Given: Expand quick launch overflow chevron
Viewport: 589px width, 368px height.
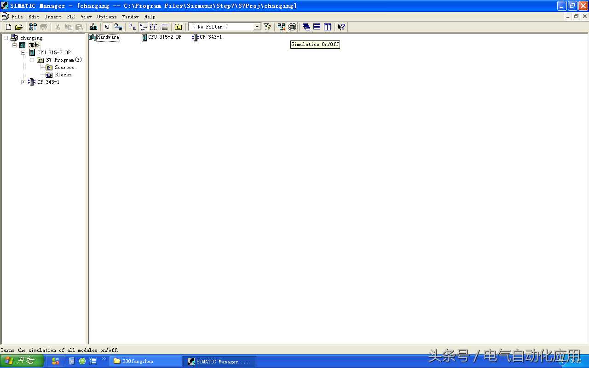Looking at the screenshot, I should click(x=104, y=359).
